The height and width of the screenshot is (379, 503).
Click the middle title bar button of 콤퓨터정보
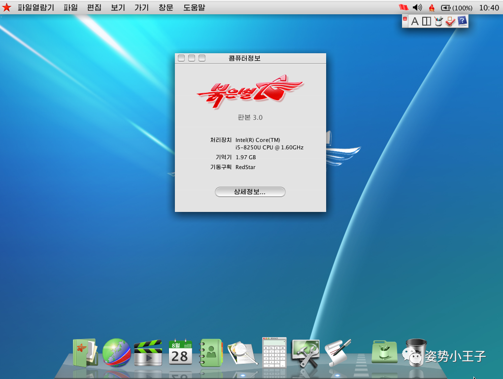192,58
